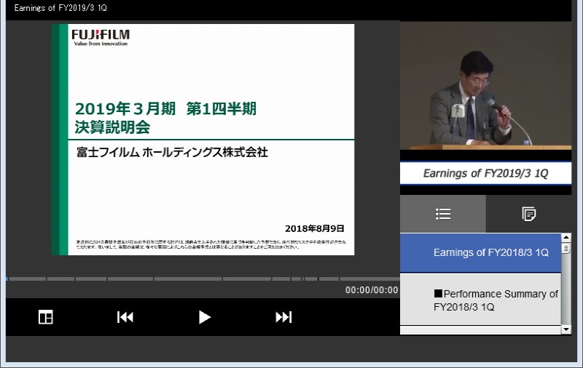Viewport: 583px width, 368px height.
Task: Seek to last visible timeline segment
Action: click(370, 279)
